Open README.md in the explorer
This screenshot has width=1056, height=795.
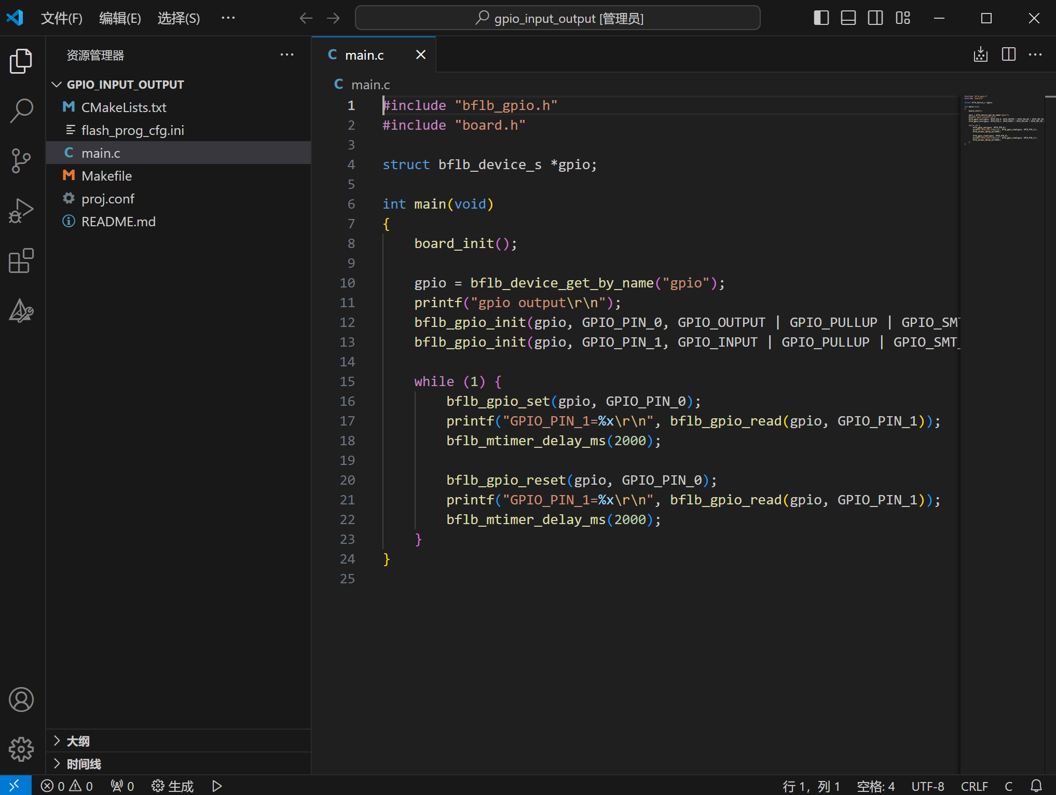(179, 222)
